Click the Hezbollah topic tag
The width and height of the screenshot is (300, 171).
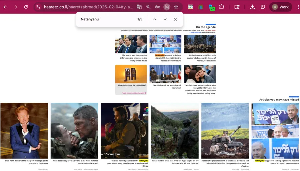tap(177, 30)
